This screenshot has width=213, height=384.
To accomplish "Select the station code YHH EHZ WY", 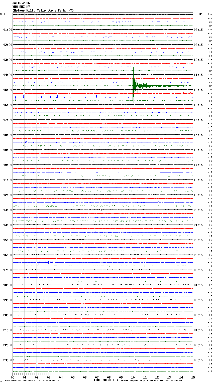I will [21, 7].
